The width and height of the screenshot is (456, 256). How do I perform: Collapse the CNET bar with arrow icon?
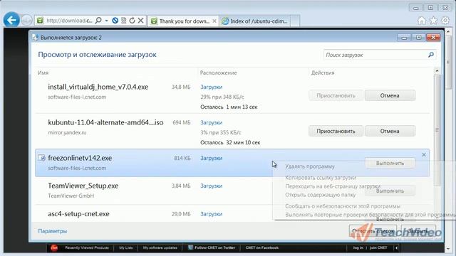tap(396, 248)
